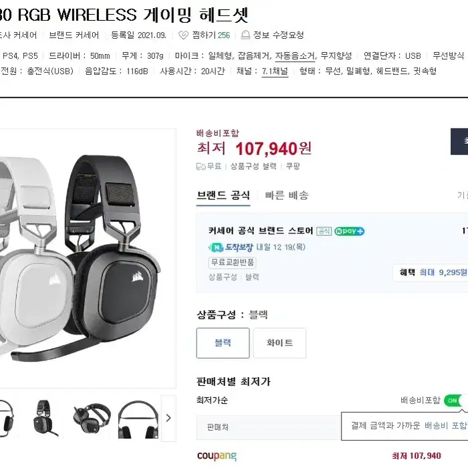Open the 최저가순 sort option
This screenshot has height=468, width=468.
tap(212, 400)
